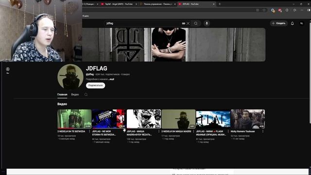This screenshot has width=311, height=175.
Task: Play the JDFLAG - NE MOR STORЯ video thumbnail
Action: 109,119
